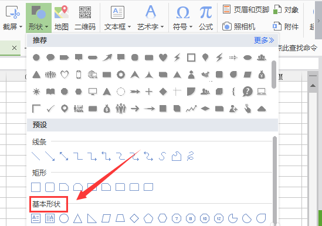Select the recommended filled diamond shape
The image size is (322, 226).
[163, 92]
